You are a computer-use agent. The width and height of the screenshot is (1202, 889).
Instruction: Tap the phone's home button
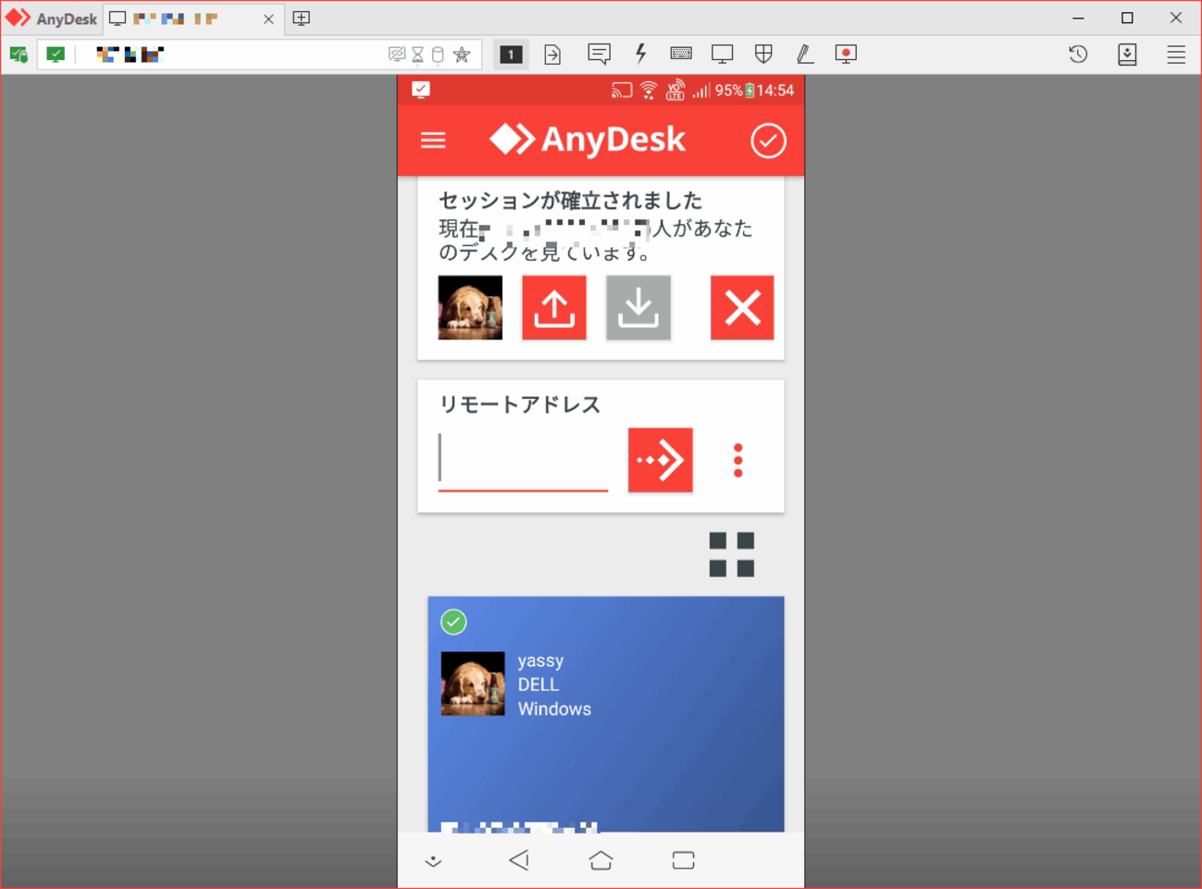point(601,860)
